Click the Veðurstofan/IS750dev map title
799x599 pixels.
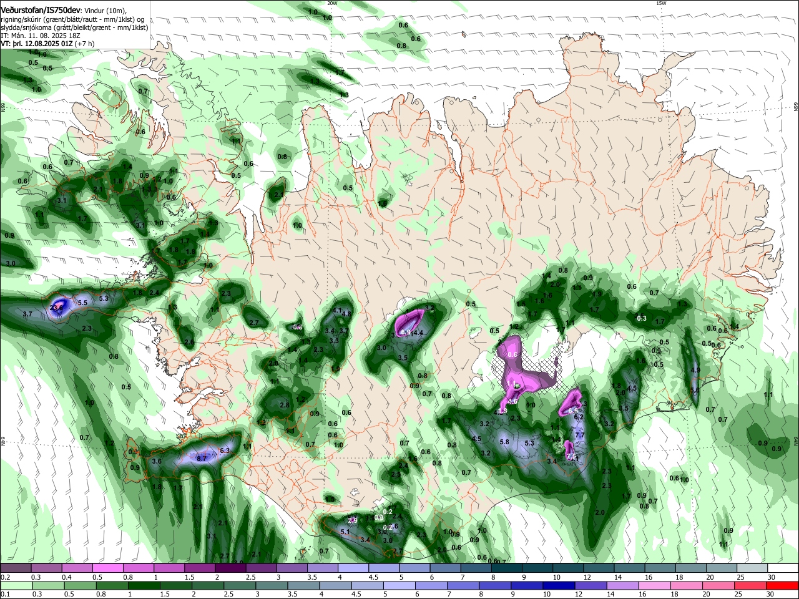pos(40,10)
